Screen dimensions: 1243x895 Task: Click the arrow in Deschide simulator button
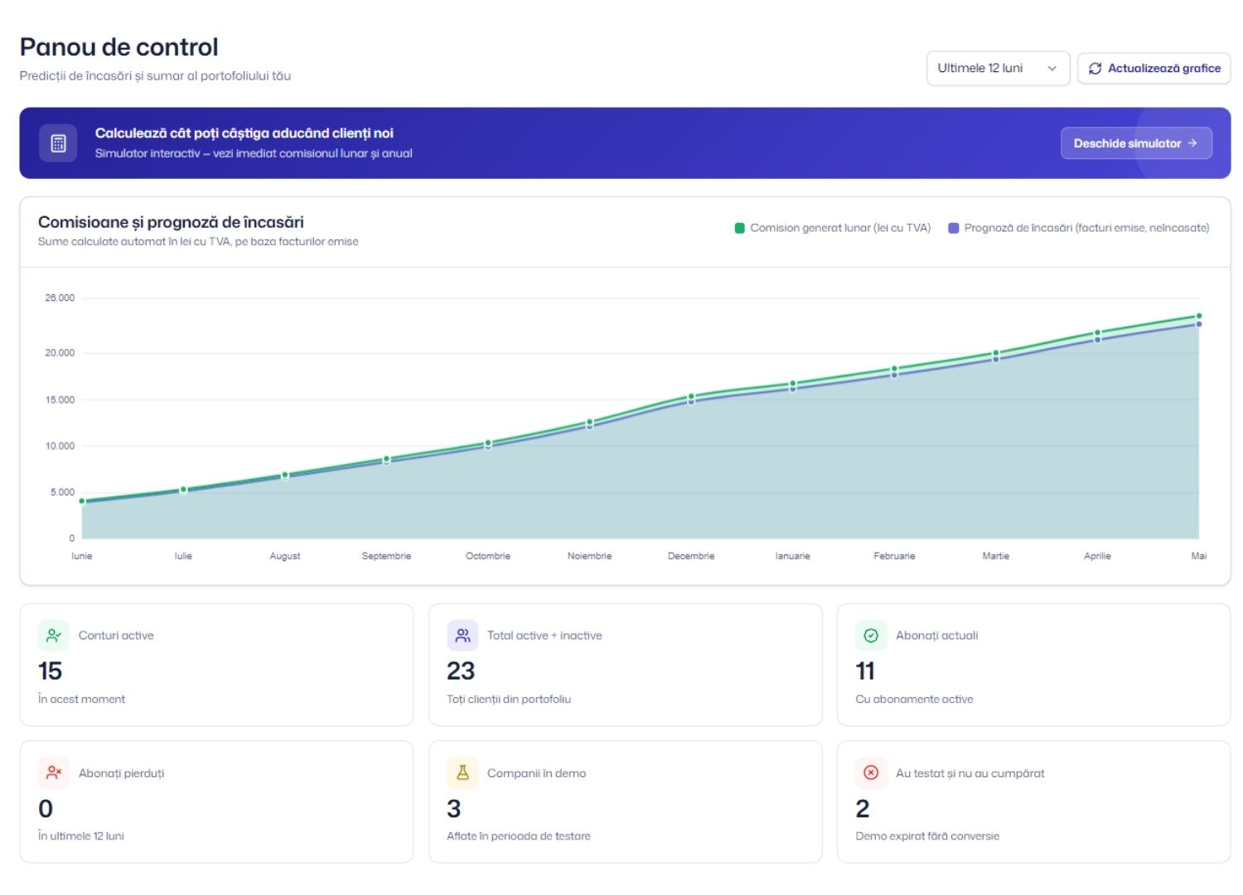click(x=1192, y=143)
